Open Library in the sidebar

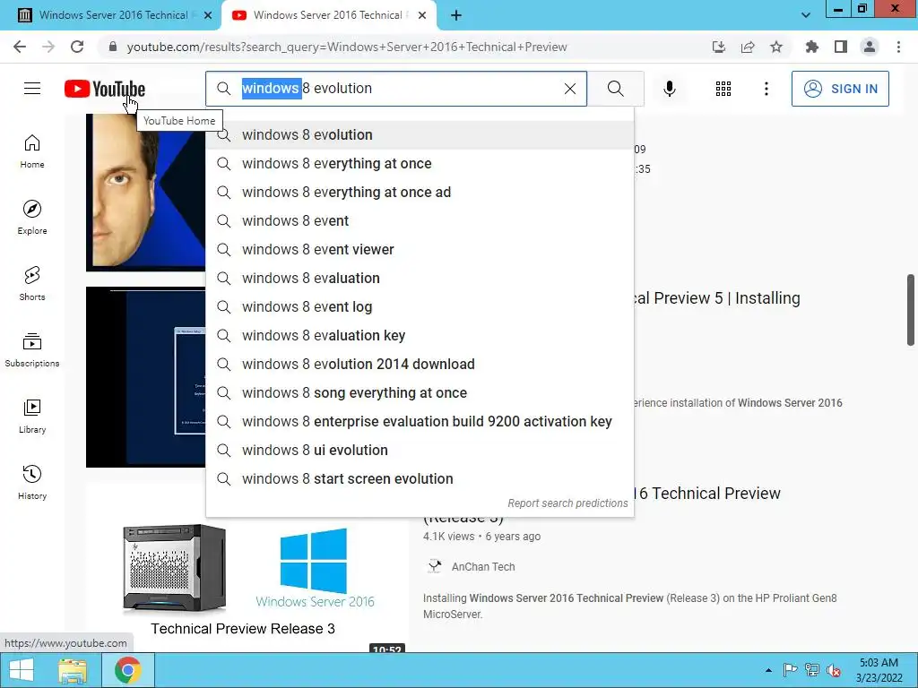tap(32, 416)
